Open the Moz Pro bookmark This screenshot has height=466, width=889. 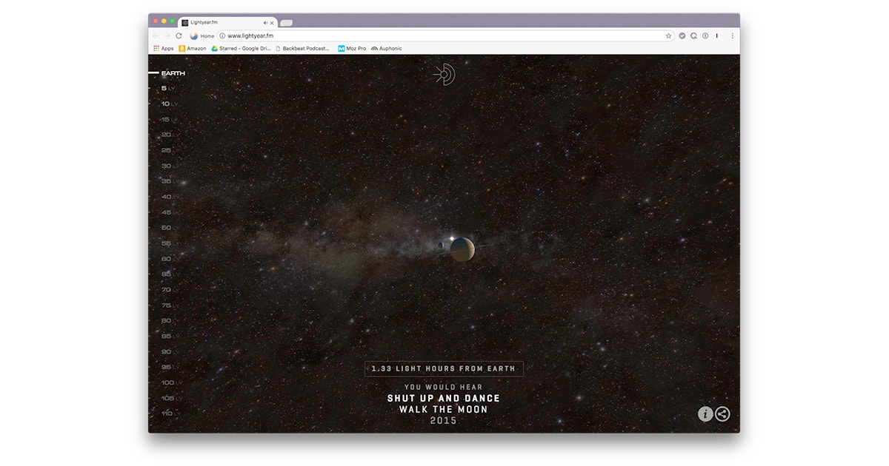pos(352,48)
